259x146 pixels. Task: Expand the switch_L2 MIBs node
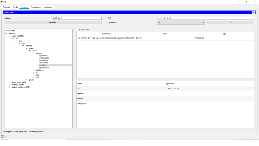coord(10,85)
